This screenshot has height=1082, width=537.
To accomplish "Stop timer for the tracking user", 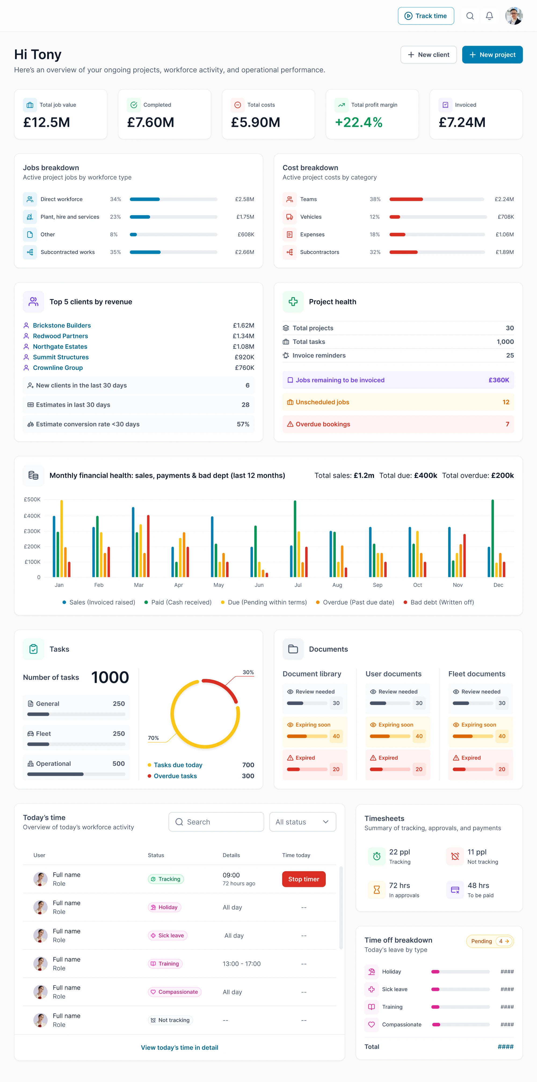I will (304, 879).
